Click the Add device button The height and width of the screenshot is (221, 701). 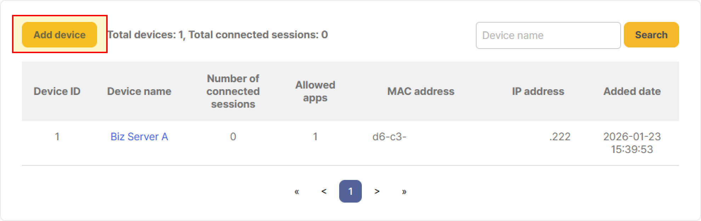[x=59, y=35]
